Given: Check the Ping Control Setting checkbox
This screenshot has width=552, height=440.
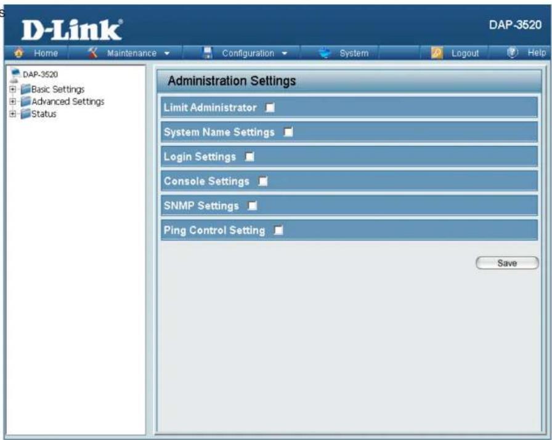Looking at the screenshot, I should tap(278, 230).
